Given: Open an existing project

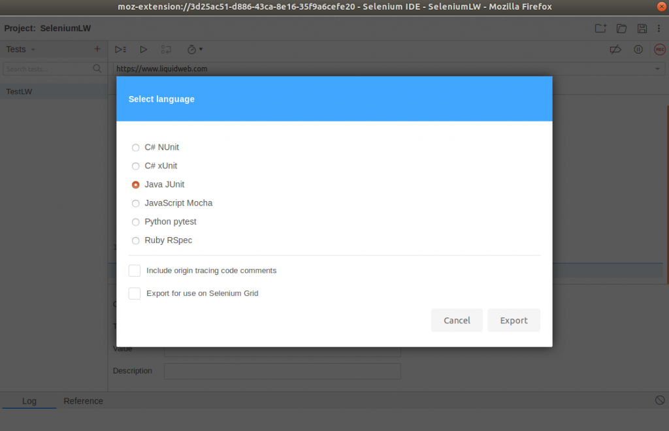Looking at the screenshot, I should pos(621,28).
